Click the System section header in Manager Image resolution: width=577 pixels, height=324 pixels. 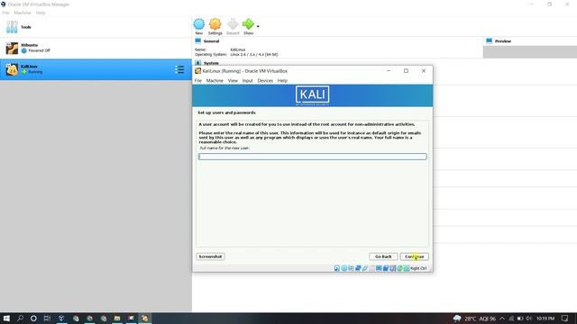[x=211, y=63]
